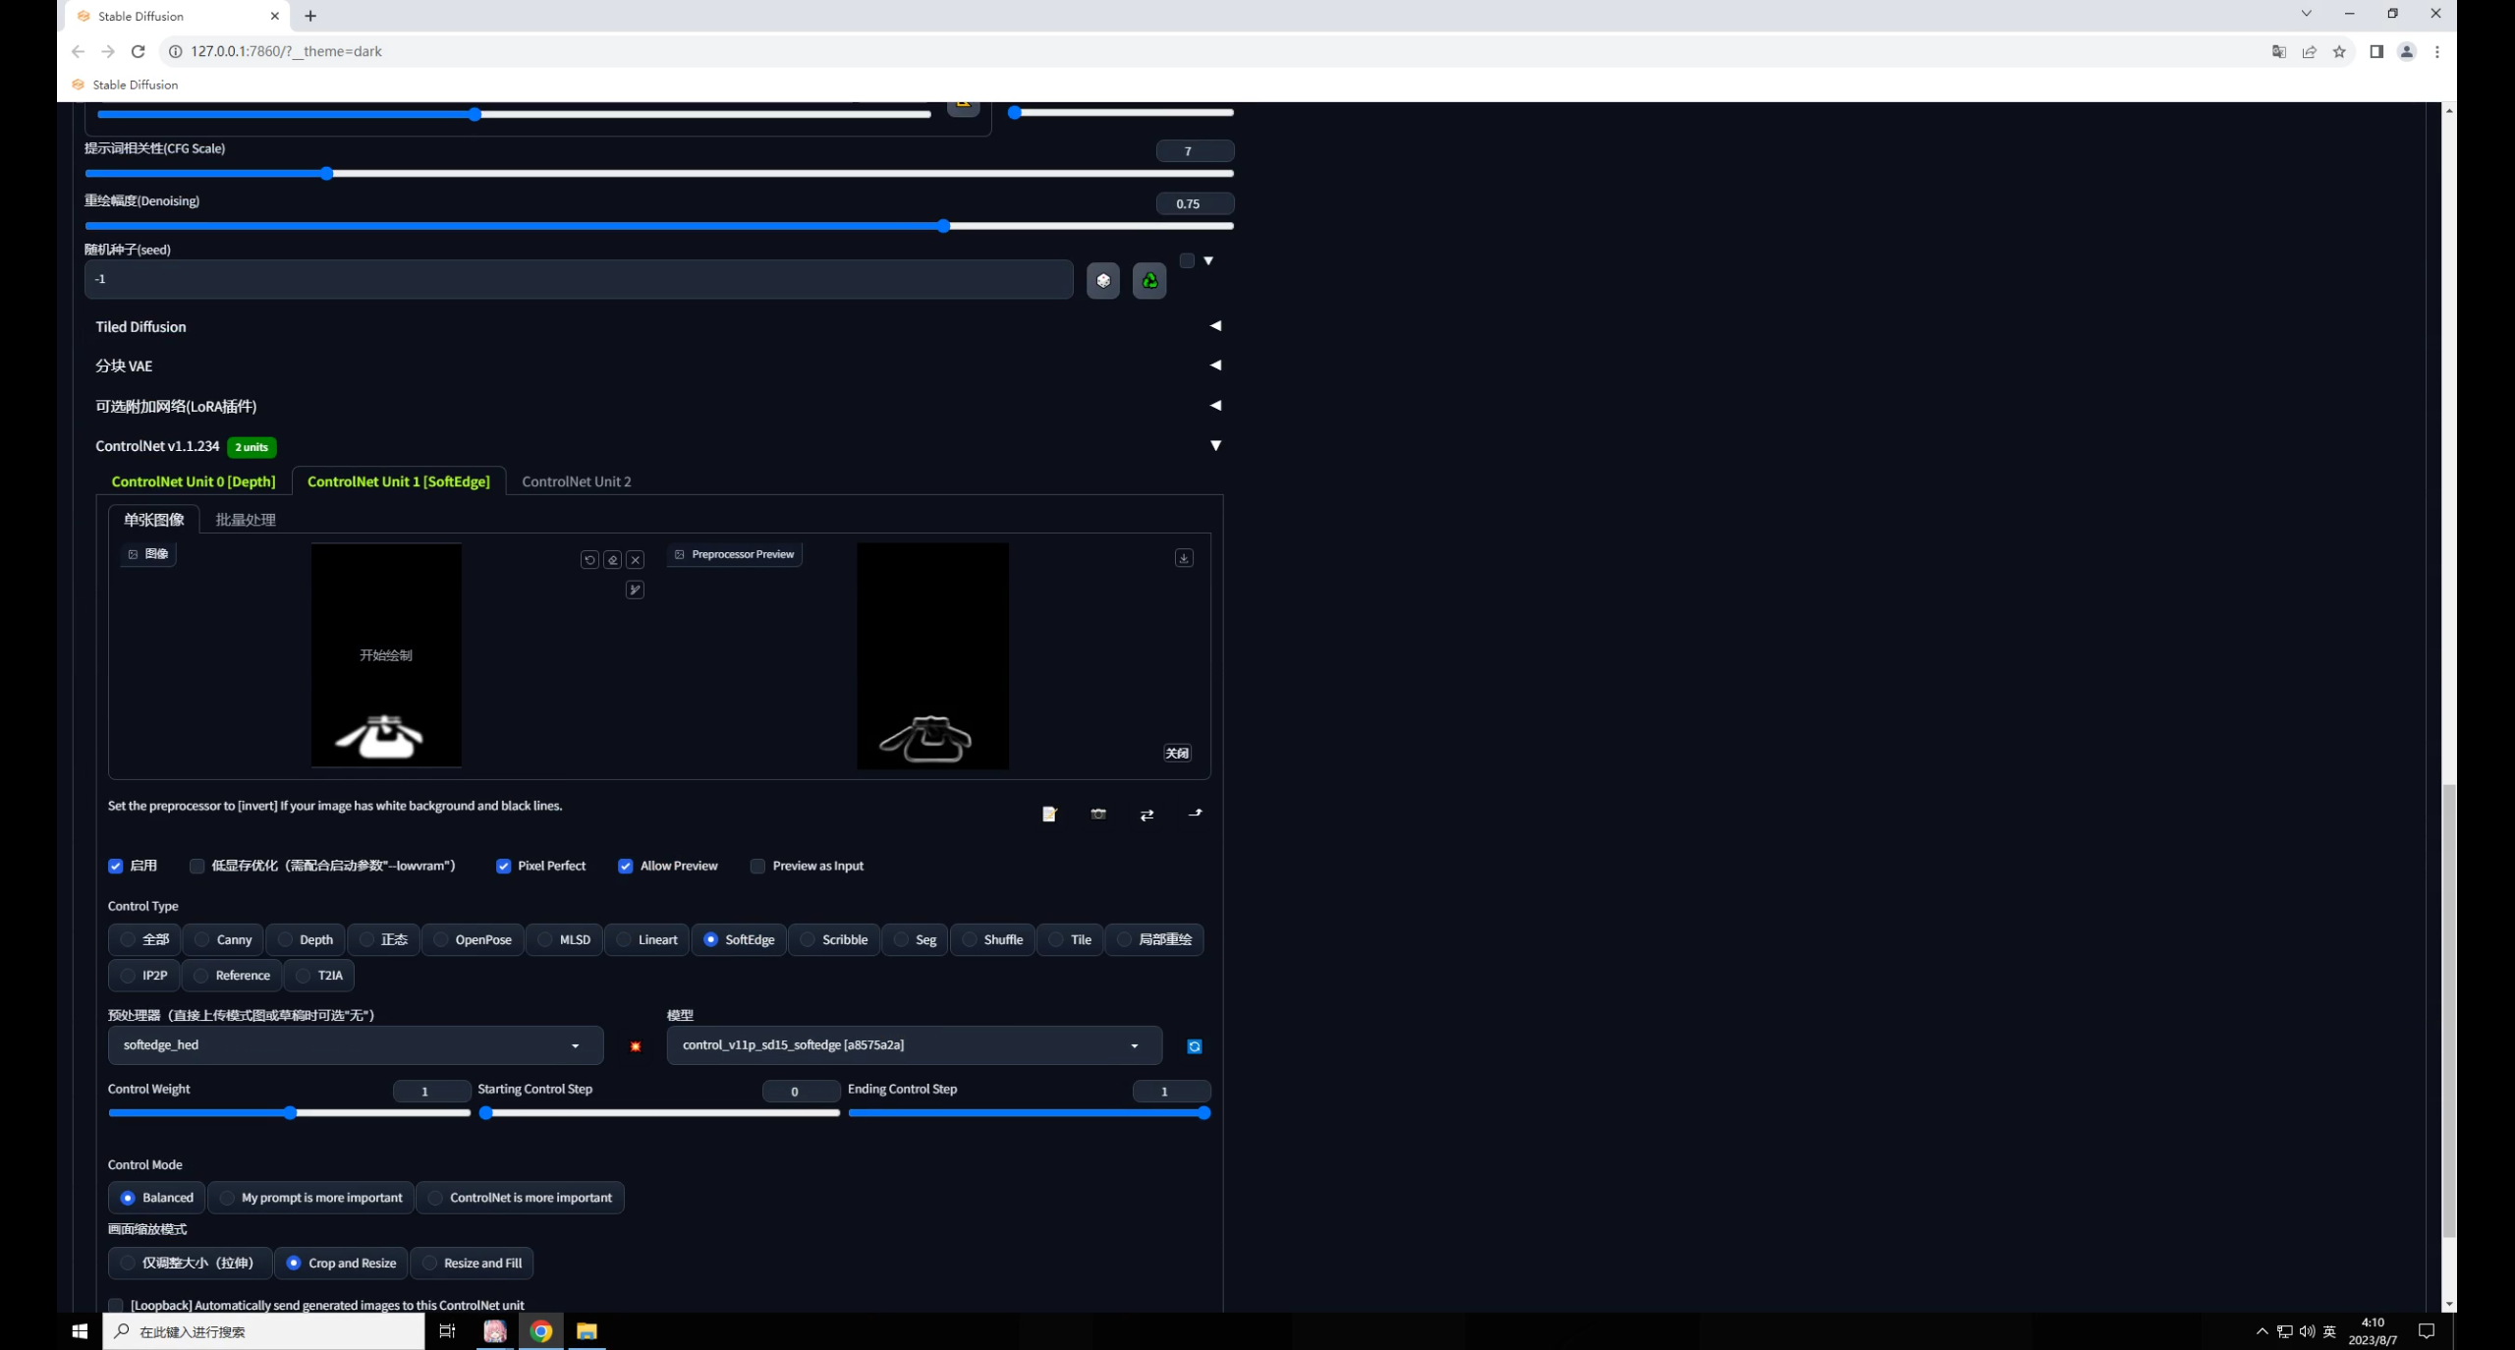This screenshot has width=2515, height=1350.
Task: Open the softedge_hed preprocessor dropdown
Action: [355, 1045]
